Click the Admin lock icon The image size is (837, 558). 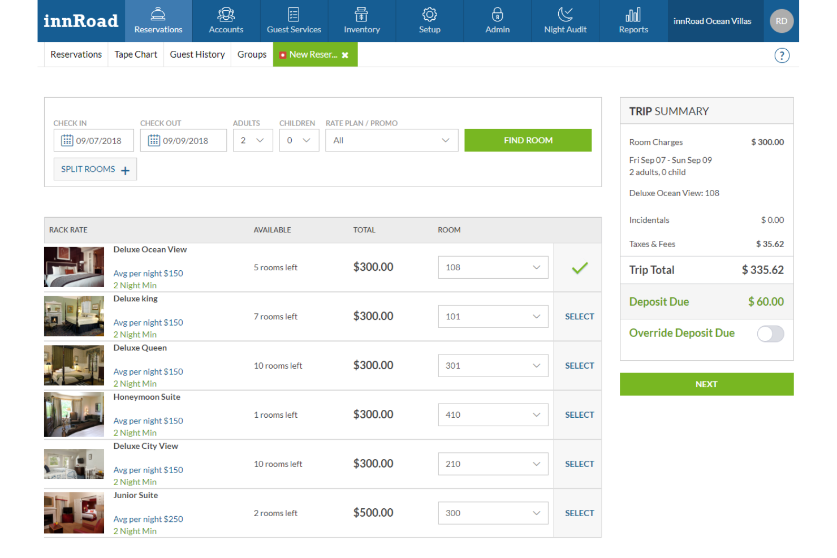point(497,15)
